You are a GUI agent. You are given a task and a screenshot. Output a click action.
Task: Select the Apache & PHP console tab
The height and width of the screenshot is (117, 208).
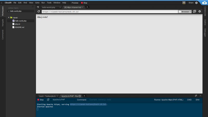[70, 96]
